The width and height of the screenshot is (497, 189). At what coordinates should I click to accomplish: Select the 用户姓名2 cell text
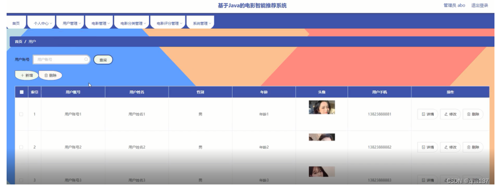click(137, 147)
